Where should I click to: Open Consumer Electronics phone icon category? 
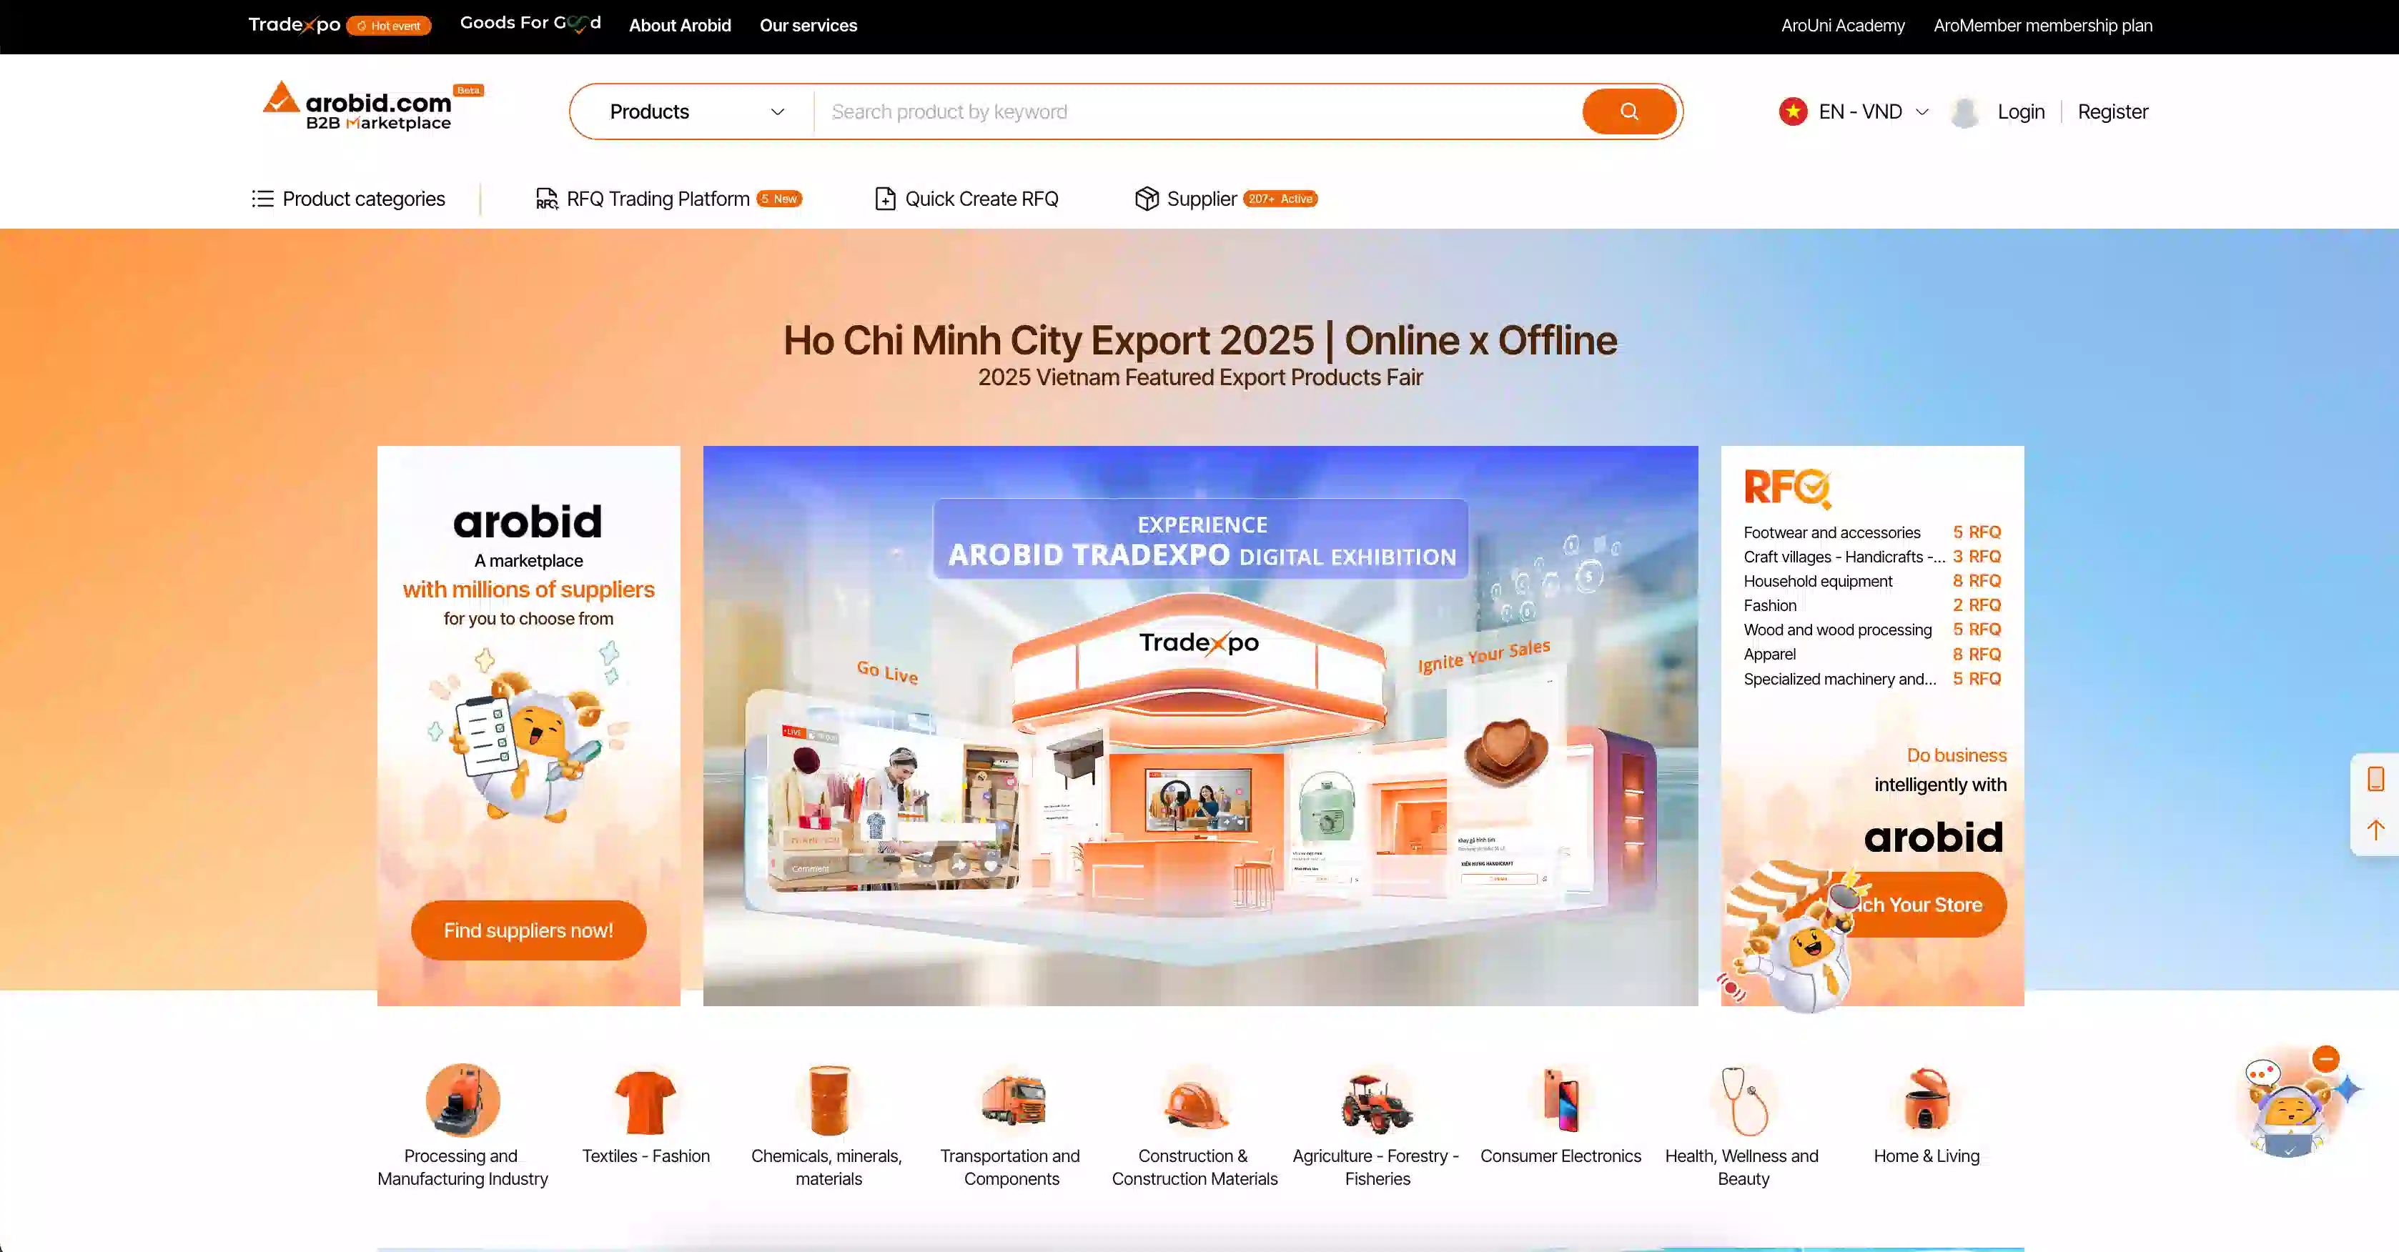[x=1560, y=1101]
